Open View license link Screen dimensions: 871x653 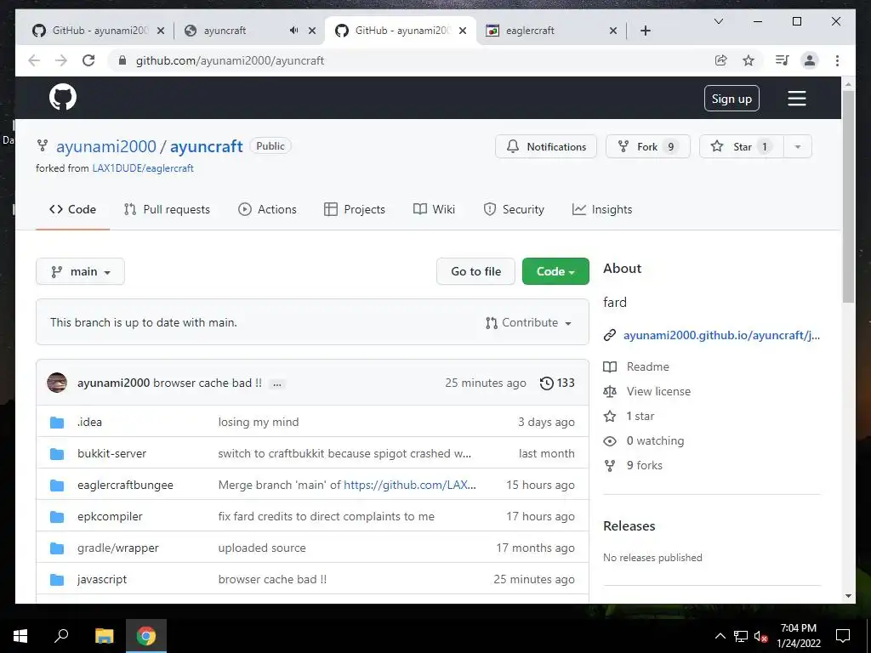pyautogui.click(x=659, y=391)
